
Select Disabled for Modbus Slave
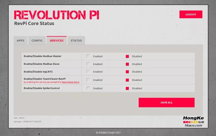(127, 64)
